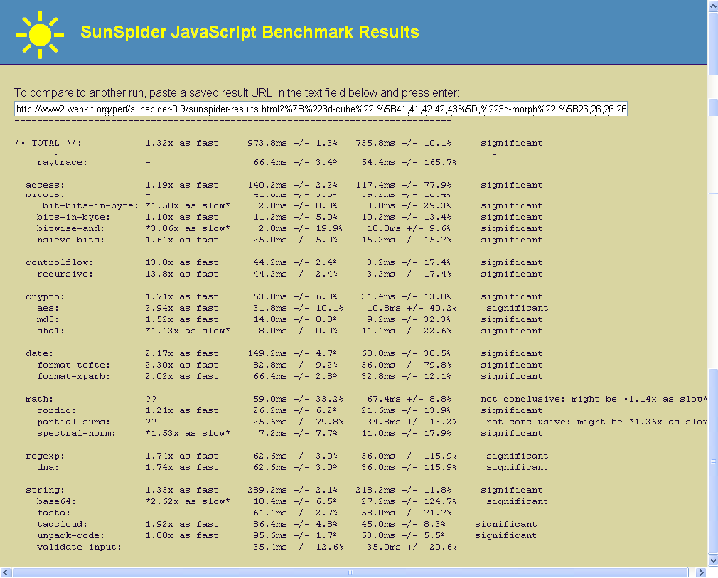Click 'significant' in the tagcloud row

(505, 525)
